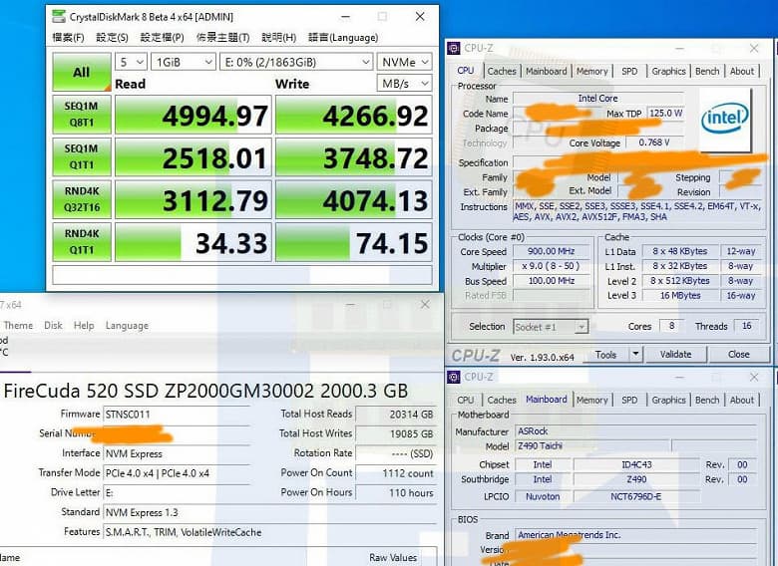Click Transfer Mode field PCIe 4.0 x4
This screenshot has width=778, height=566.
(177, 473)
